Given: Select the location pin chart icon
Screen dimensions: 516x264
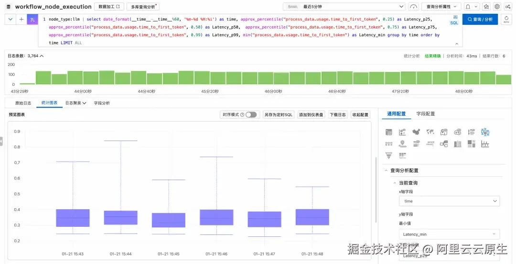Looking at the screenshot, I should coord(402,144).
